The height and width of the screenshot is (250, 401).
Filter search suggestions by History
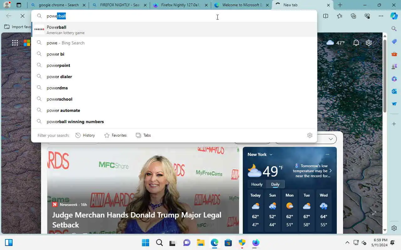coord(85,135)
